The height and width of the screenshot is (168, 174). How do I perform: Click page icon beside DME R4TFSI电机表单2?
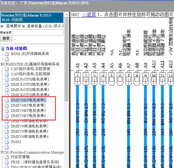(7, 85)
